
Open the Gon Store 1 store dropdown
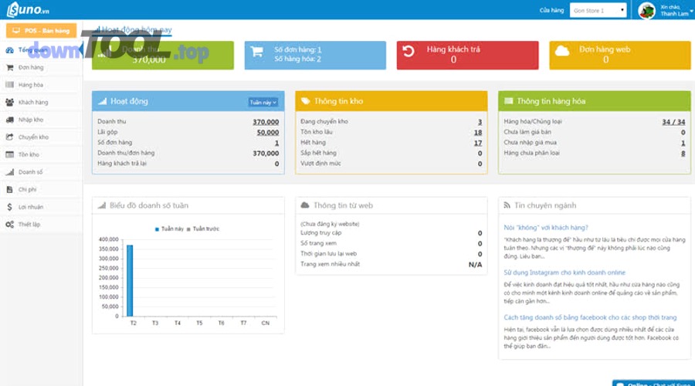[598, 10]
